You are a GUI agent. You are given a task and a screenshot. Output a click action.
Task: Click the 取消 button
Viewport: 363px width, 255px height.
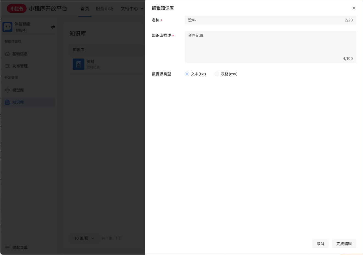tap(320, 244)
